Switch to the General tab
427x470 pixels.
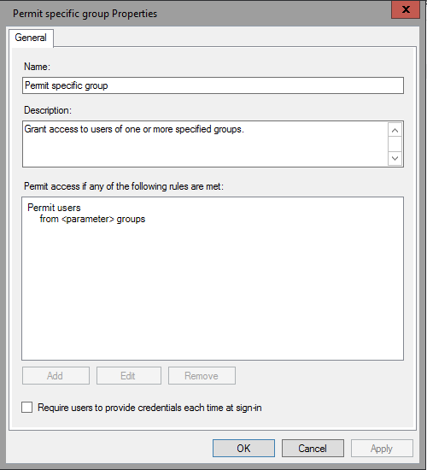[31, 38]
